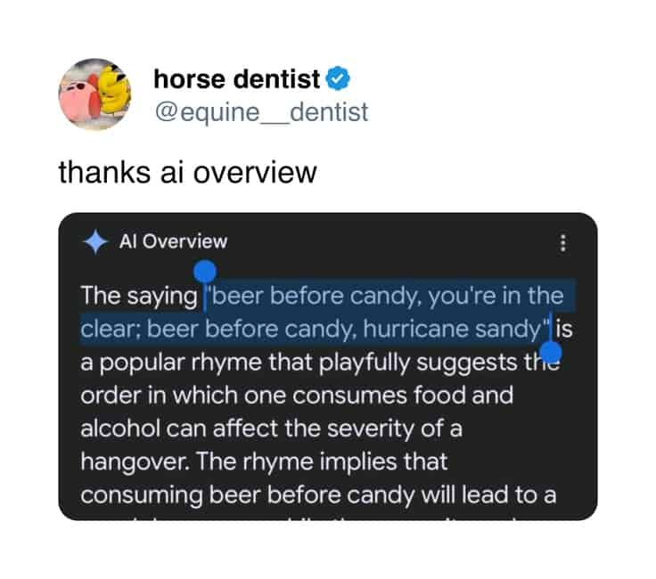Open the @equine__dentist handle link

[260, 111]
